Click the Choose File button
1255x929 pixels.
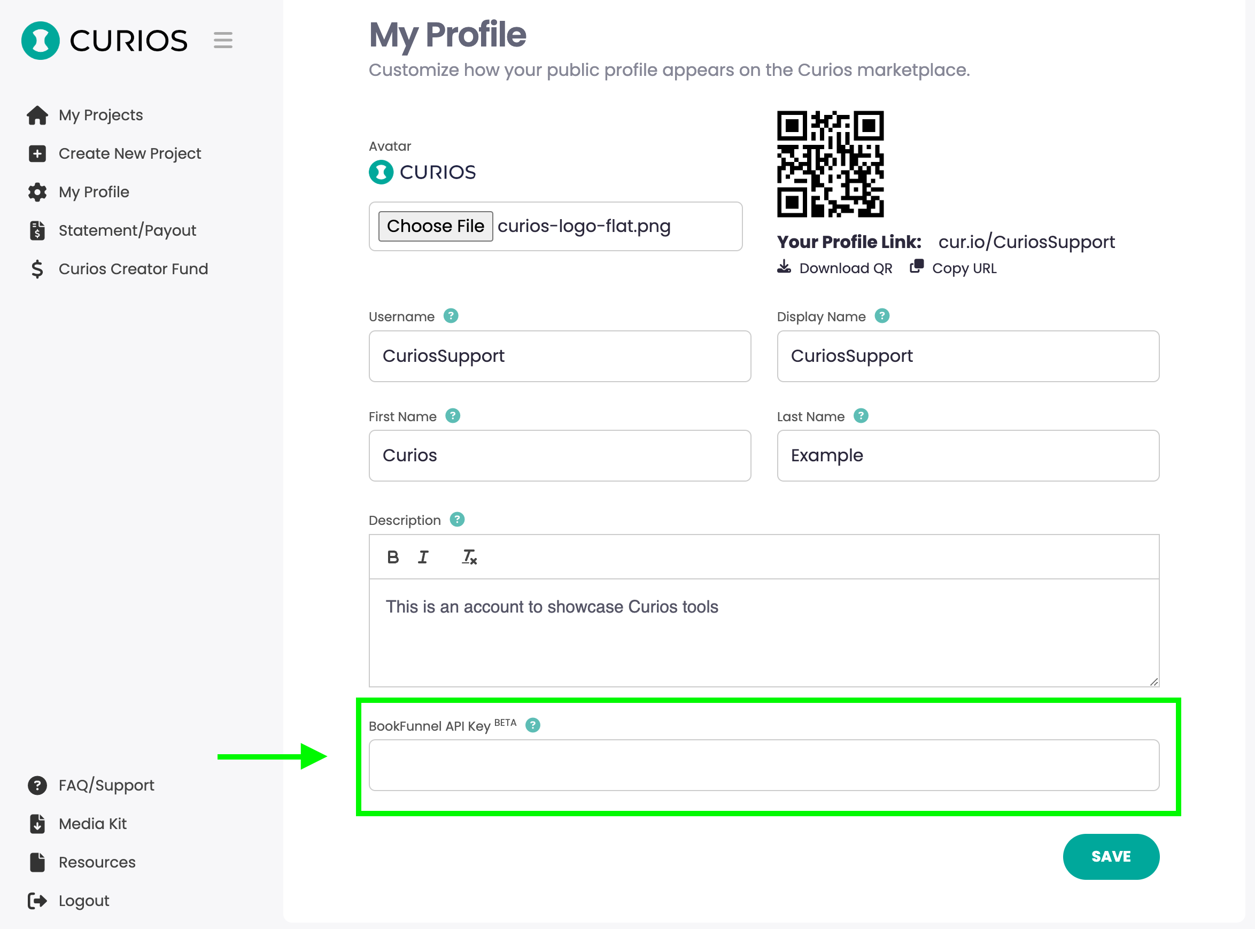[x=436, y=226]
